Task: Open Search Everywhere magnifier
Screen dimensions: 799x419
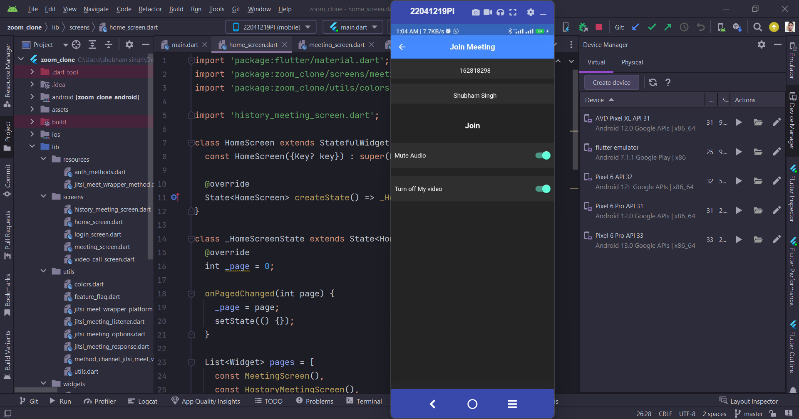Action: 758,27
